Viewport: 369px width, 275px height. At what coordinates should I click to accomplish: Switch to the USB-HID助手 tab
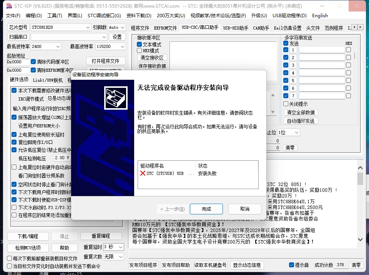[x=236, y=28]
